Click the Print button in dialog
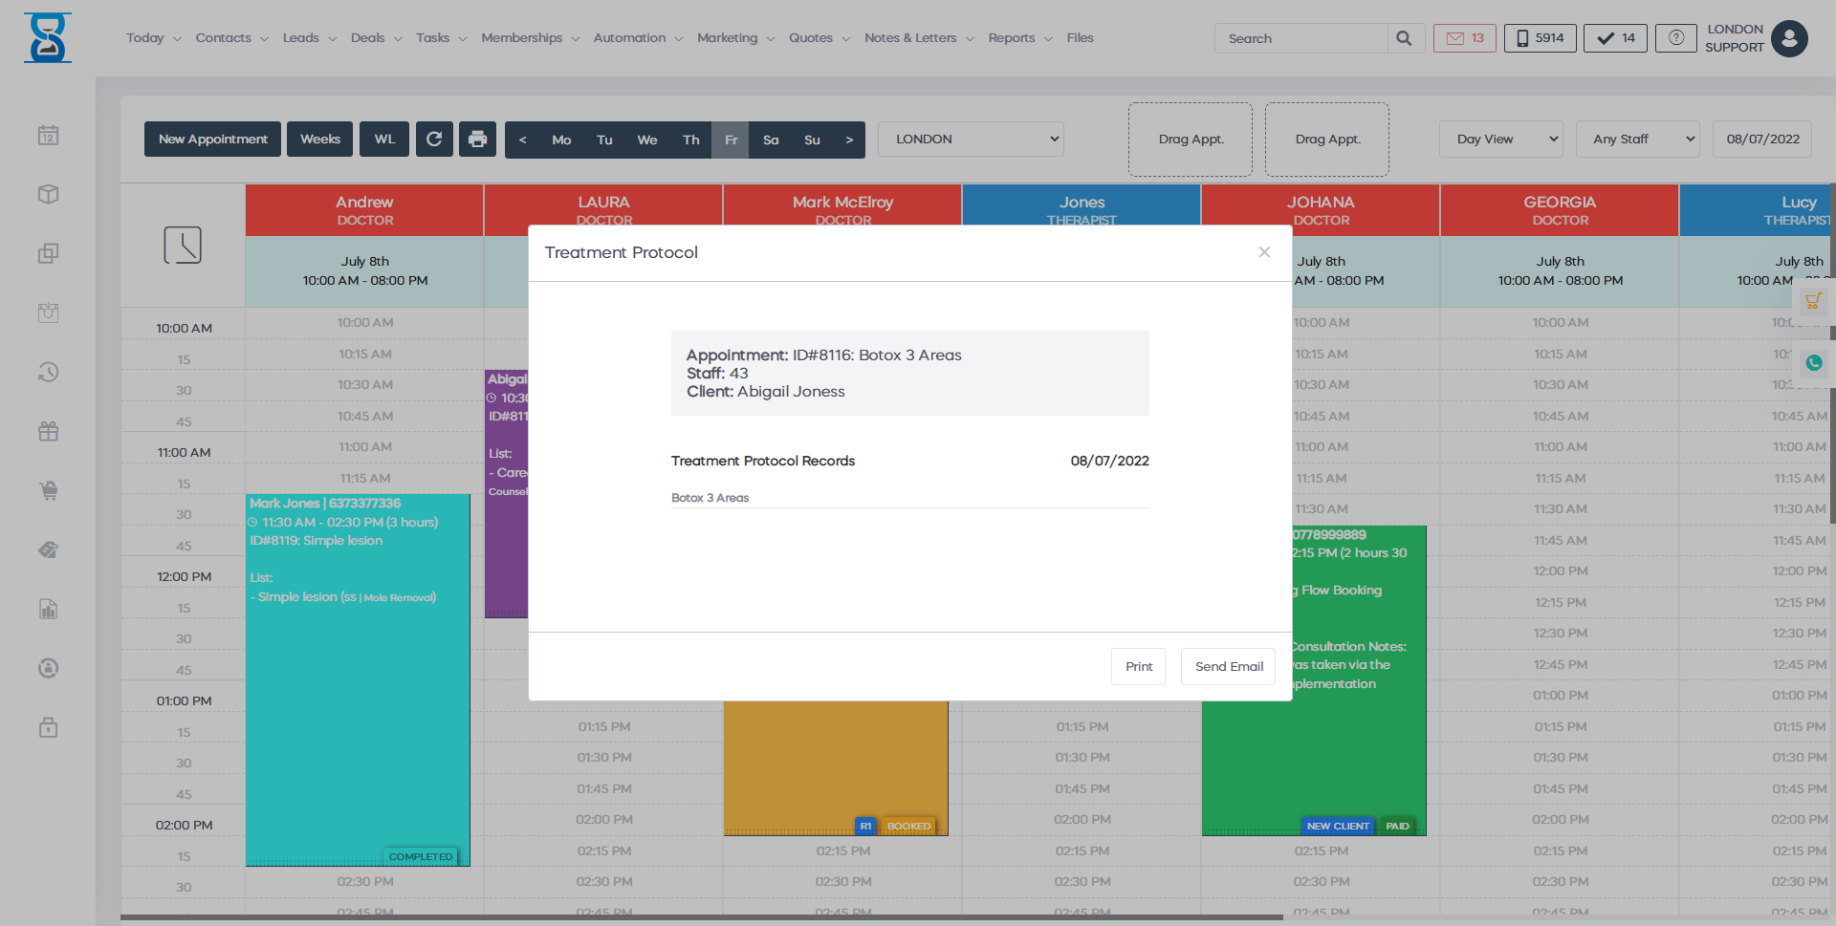The image size is (1836, 926). [x=1138, y=667]
